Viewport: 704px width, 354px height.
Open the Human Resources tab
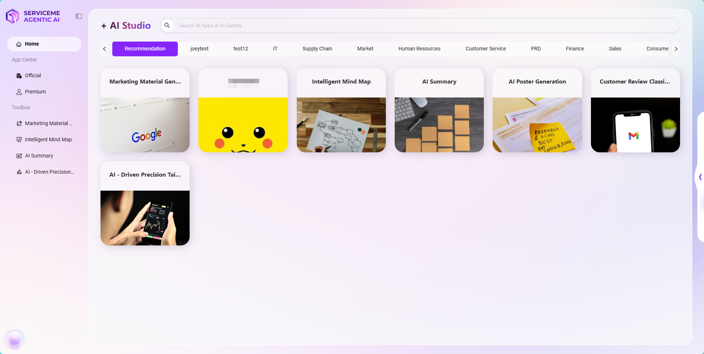click(419, 49)
